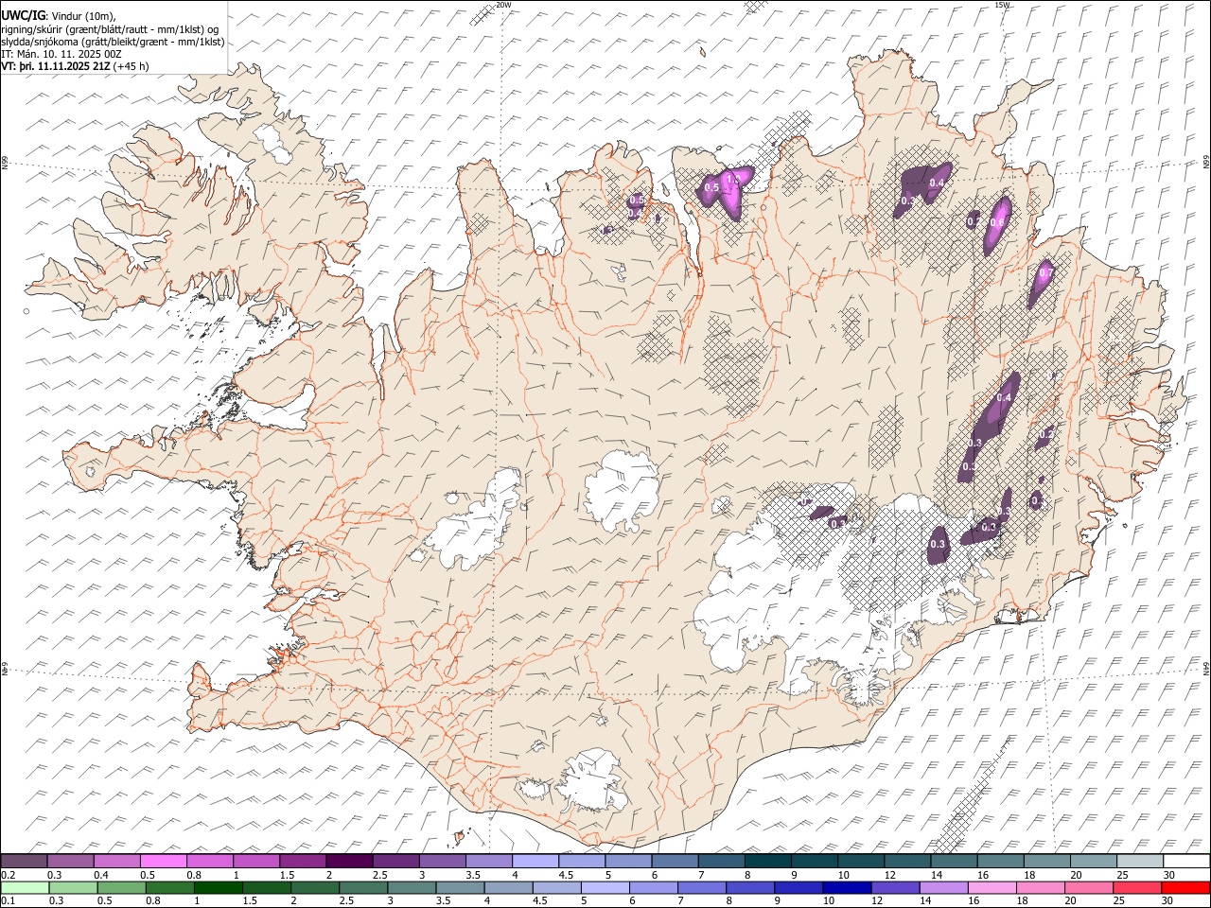
Task: Pick the bottom legend swatch between 0.1 and 0.3
Action: [24, 888]
